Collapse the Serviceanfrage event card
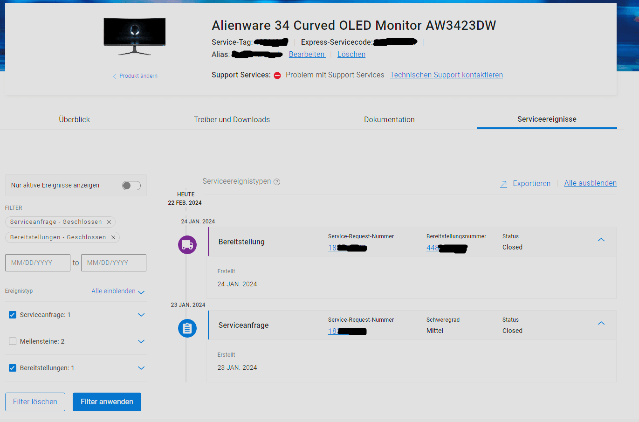Image resolution: width=639 pixels, height=422 pixels. (601, 323)
